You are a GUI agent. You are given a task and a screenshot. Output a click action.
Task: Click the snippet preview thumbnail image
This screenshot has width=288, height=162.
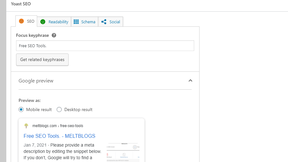click(123, 152)
